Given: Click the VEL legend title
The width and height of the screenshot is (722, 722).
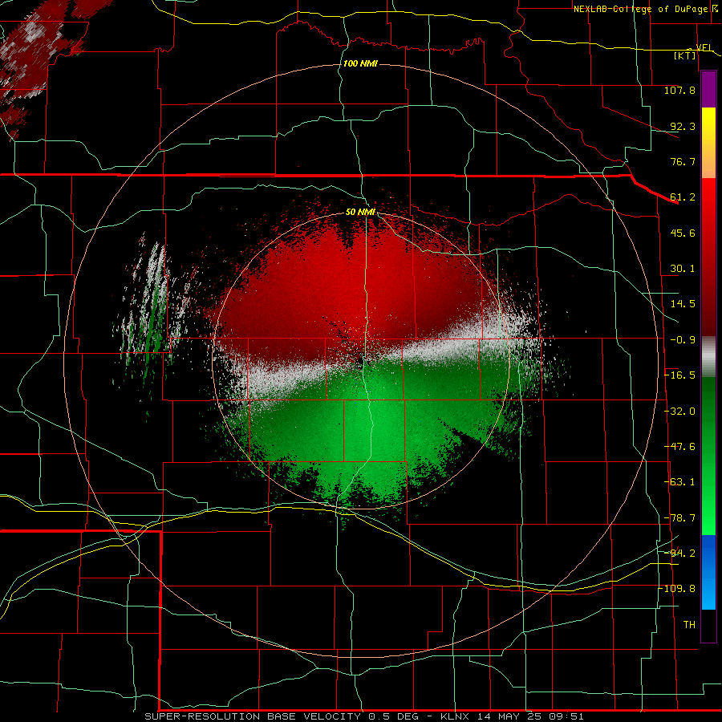Looking at the screenshot, I should coord(704,47).
